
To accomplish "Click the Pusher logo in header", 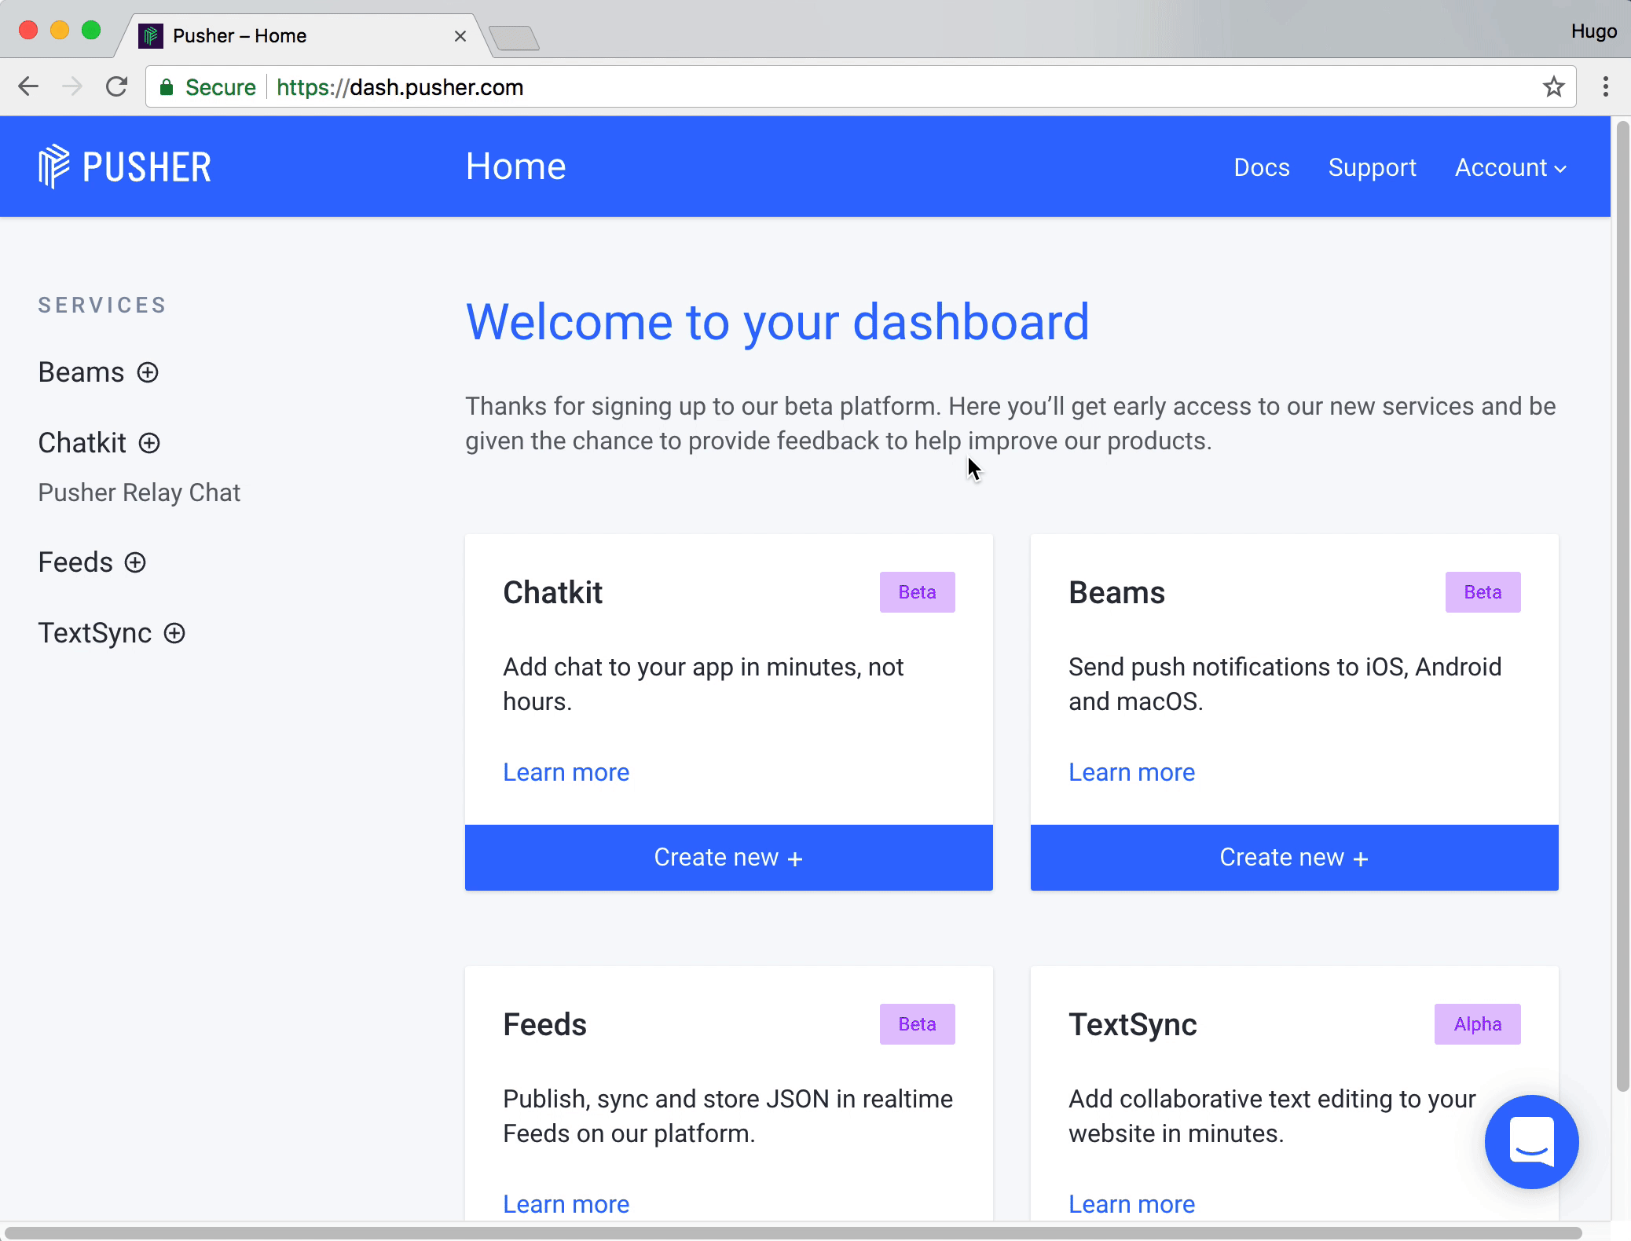I will point(125,167).
